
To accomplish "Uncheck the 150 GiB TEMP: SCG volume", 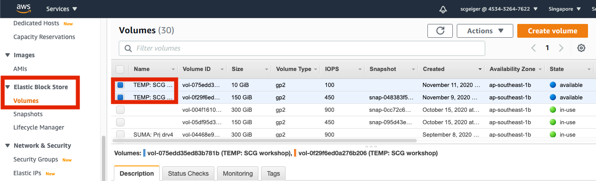I will pyautogui.click(x=120, y=97).
